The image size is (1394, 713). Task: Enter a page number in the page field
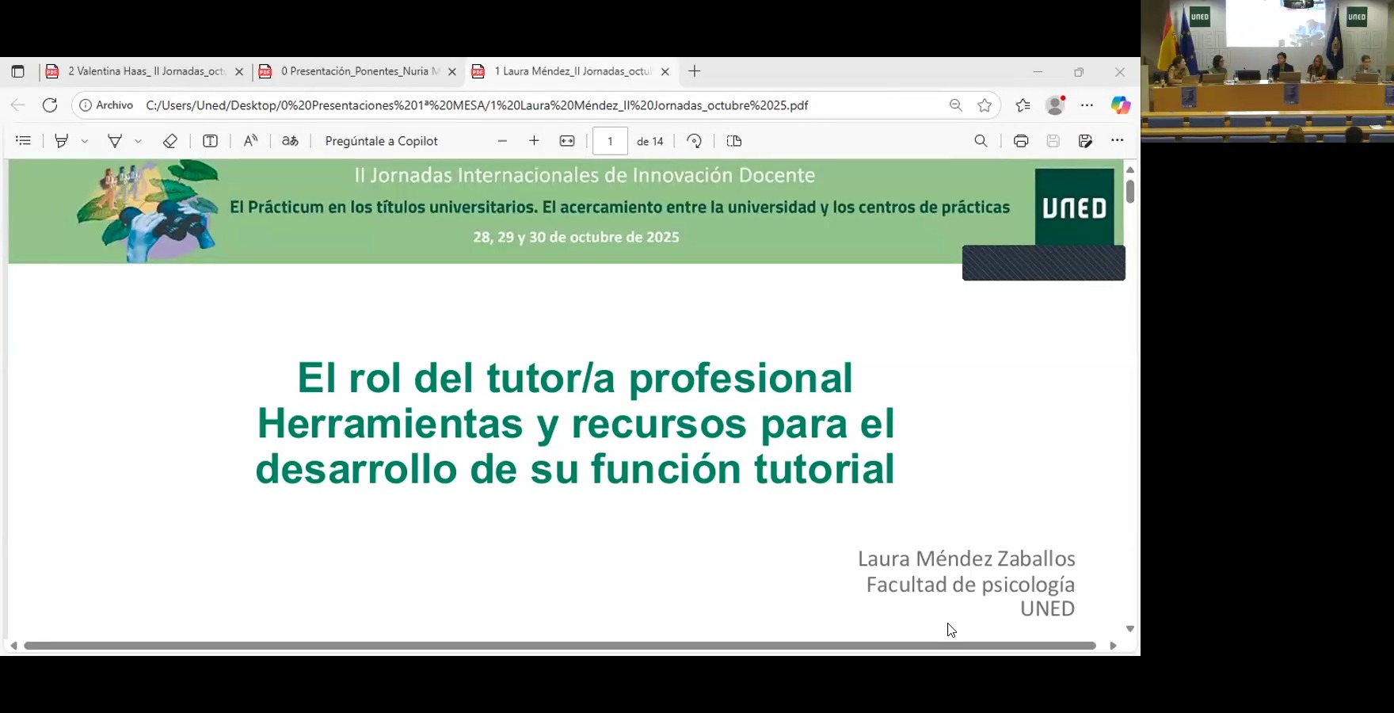tap(609, 140)
